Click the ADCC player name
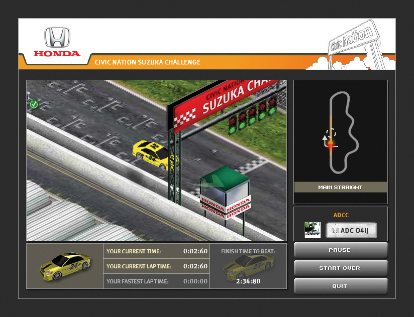Viewport: 414px width, 317px height. 341,215
